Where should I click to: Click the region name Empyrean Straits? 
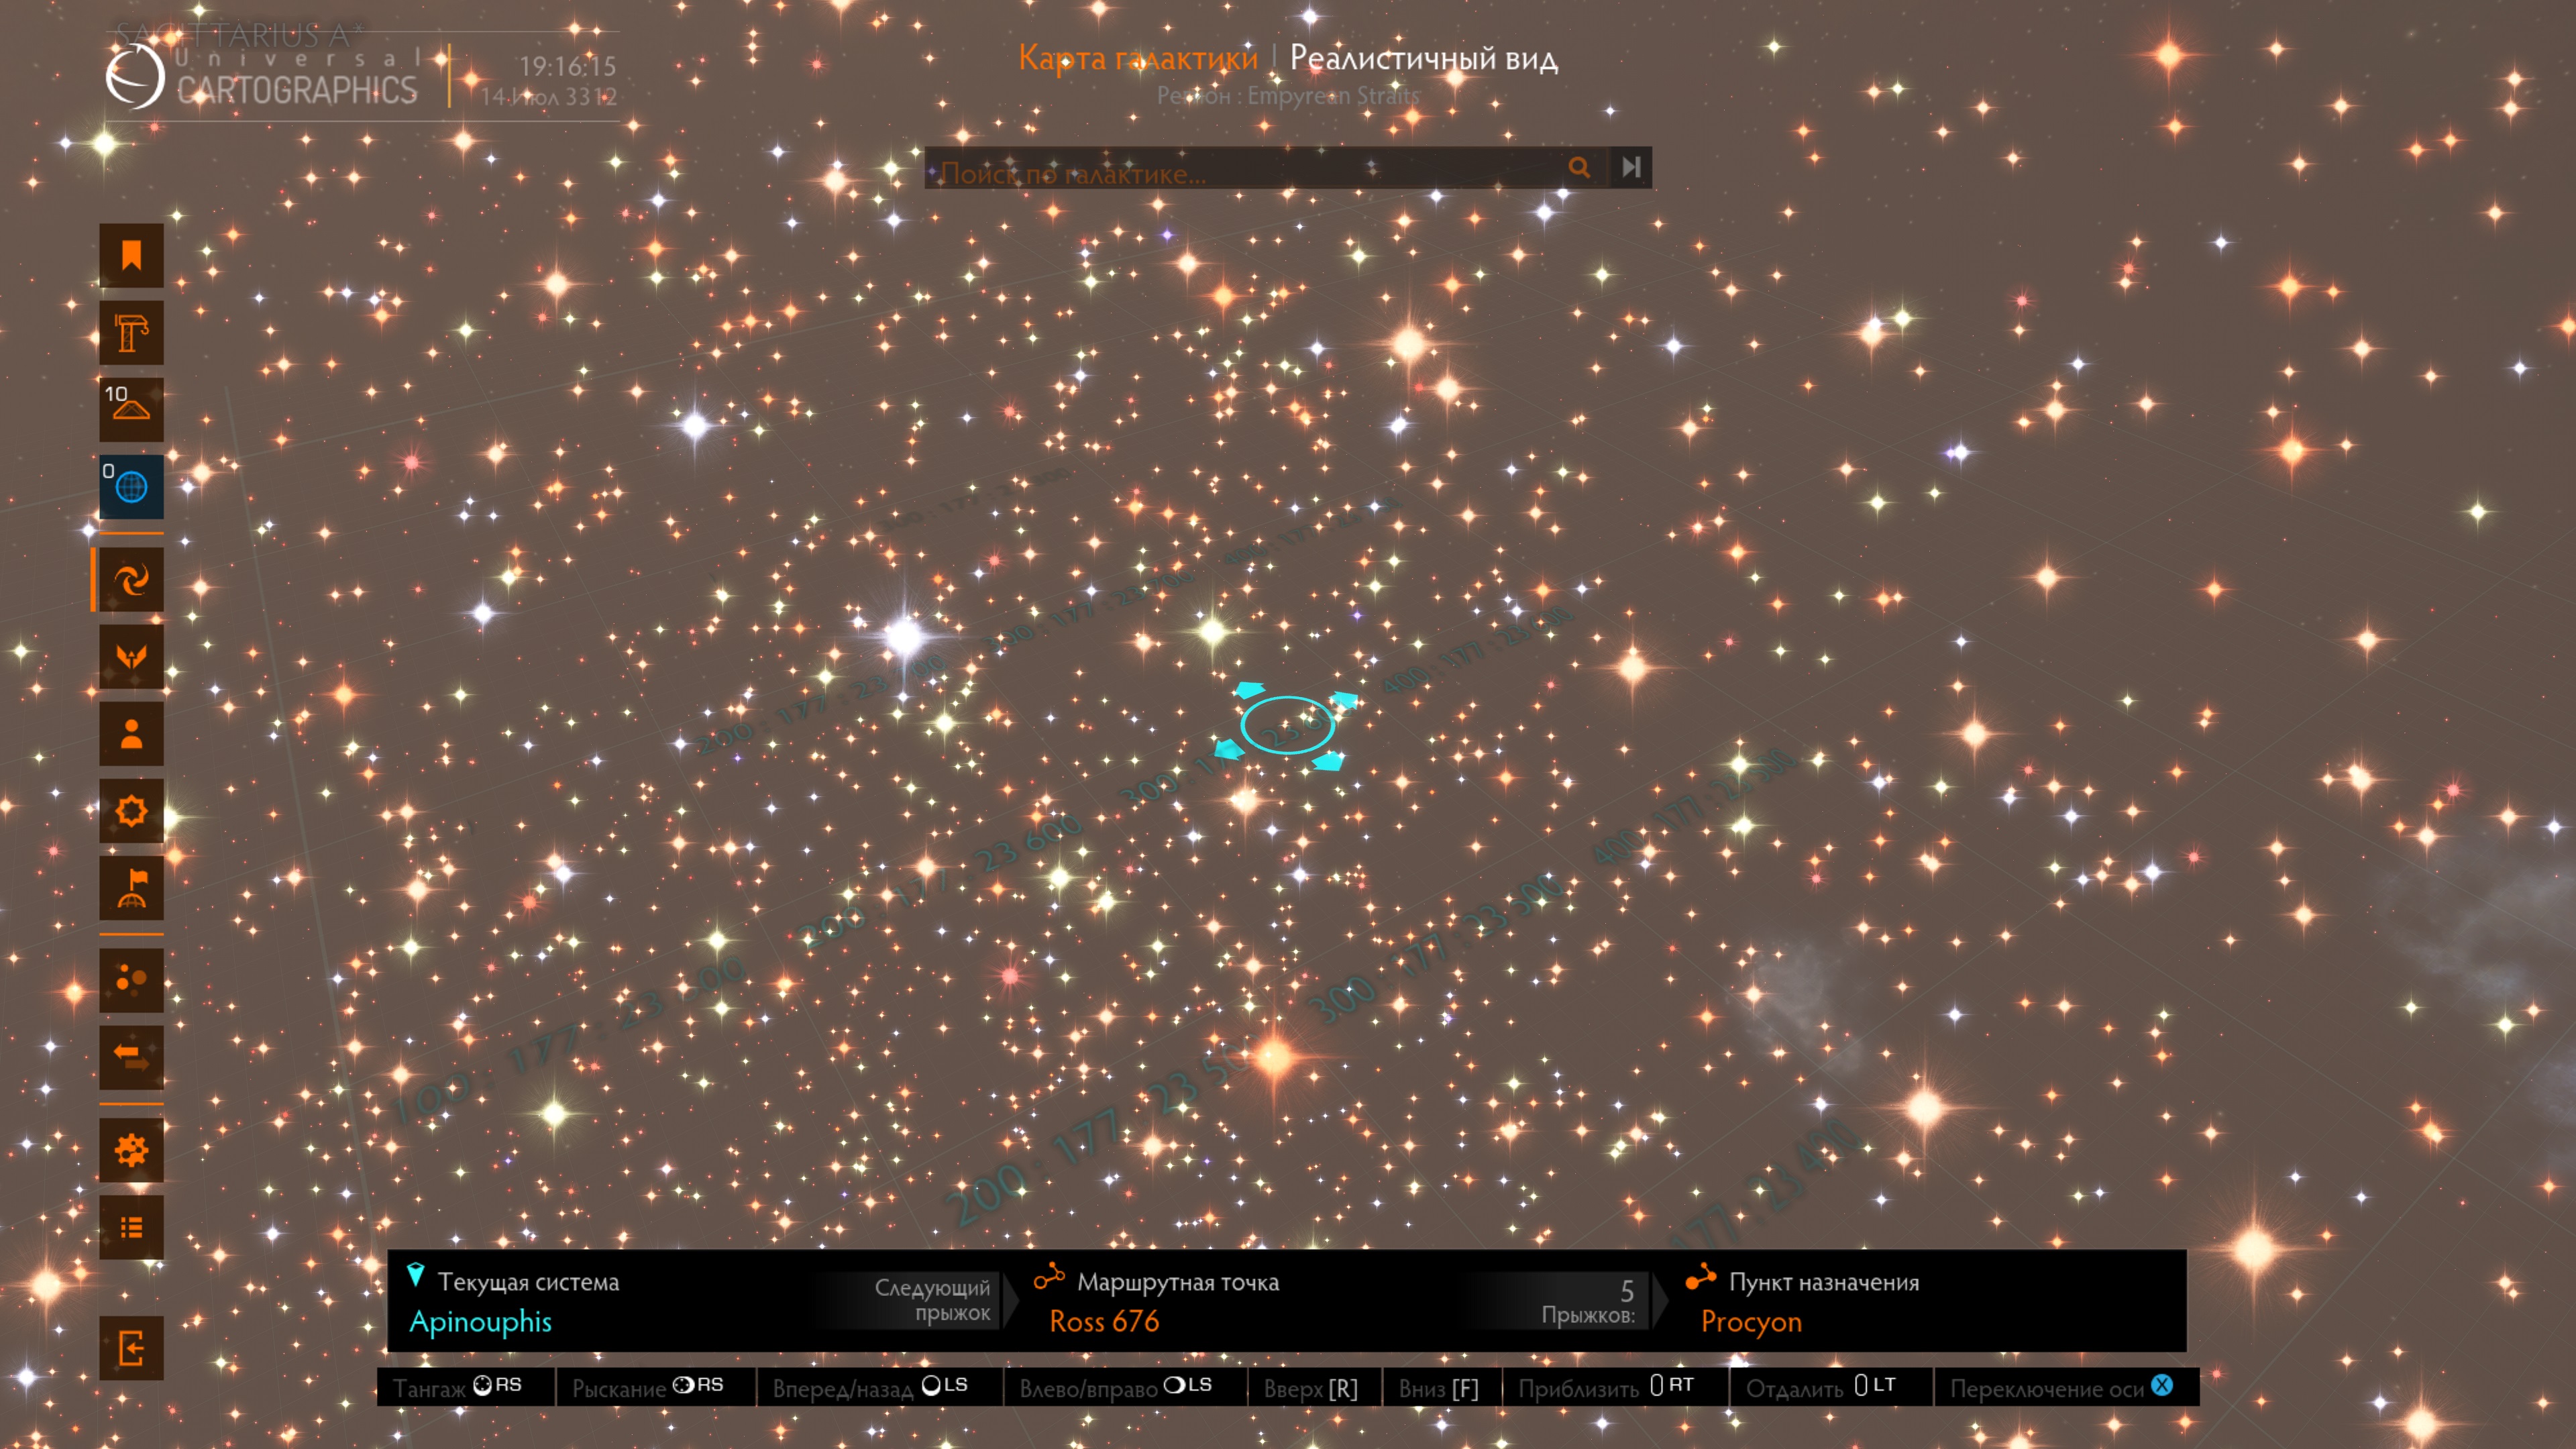1333,95
